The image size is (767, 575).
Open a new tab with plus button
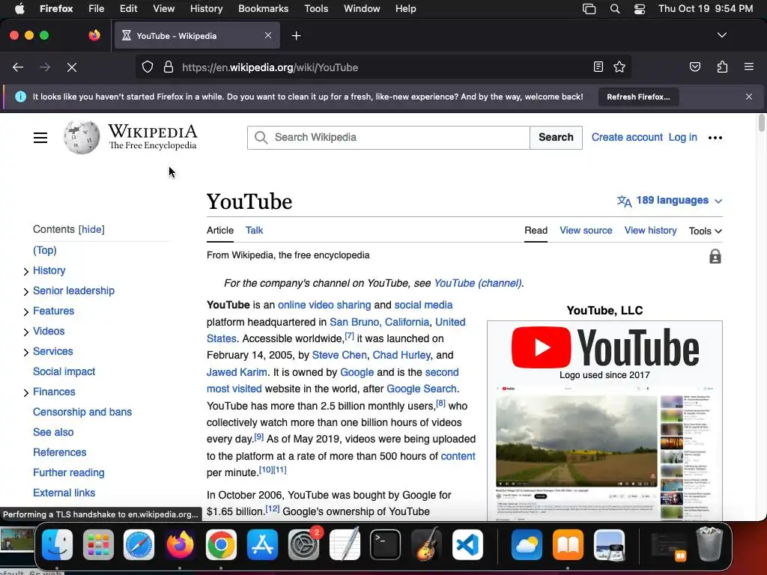296,36
